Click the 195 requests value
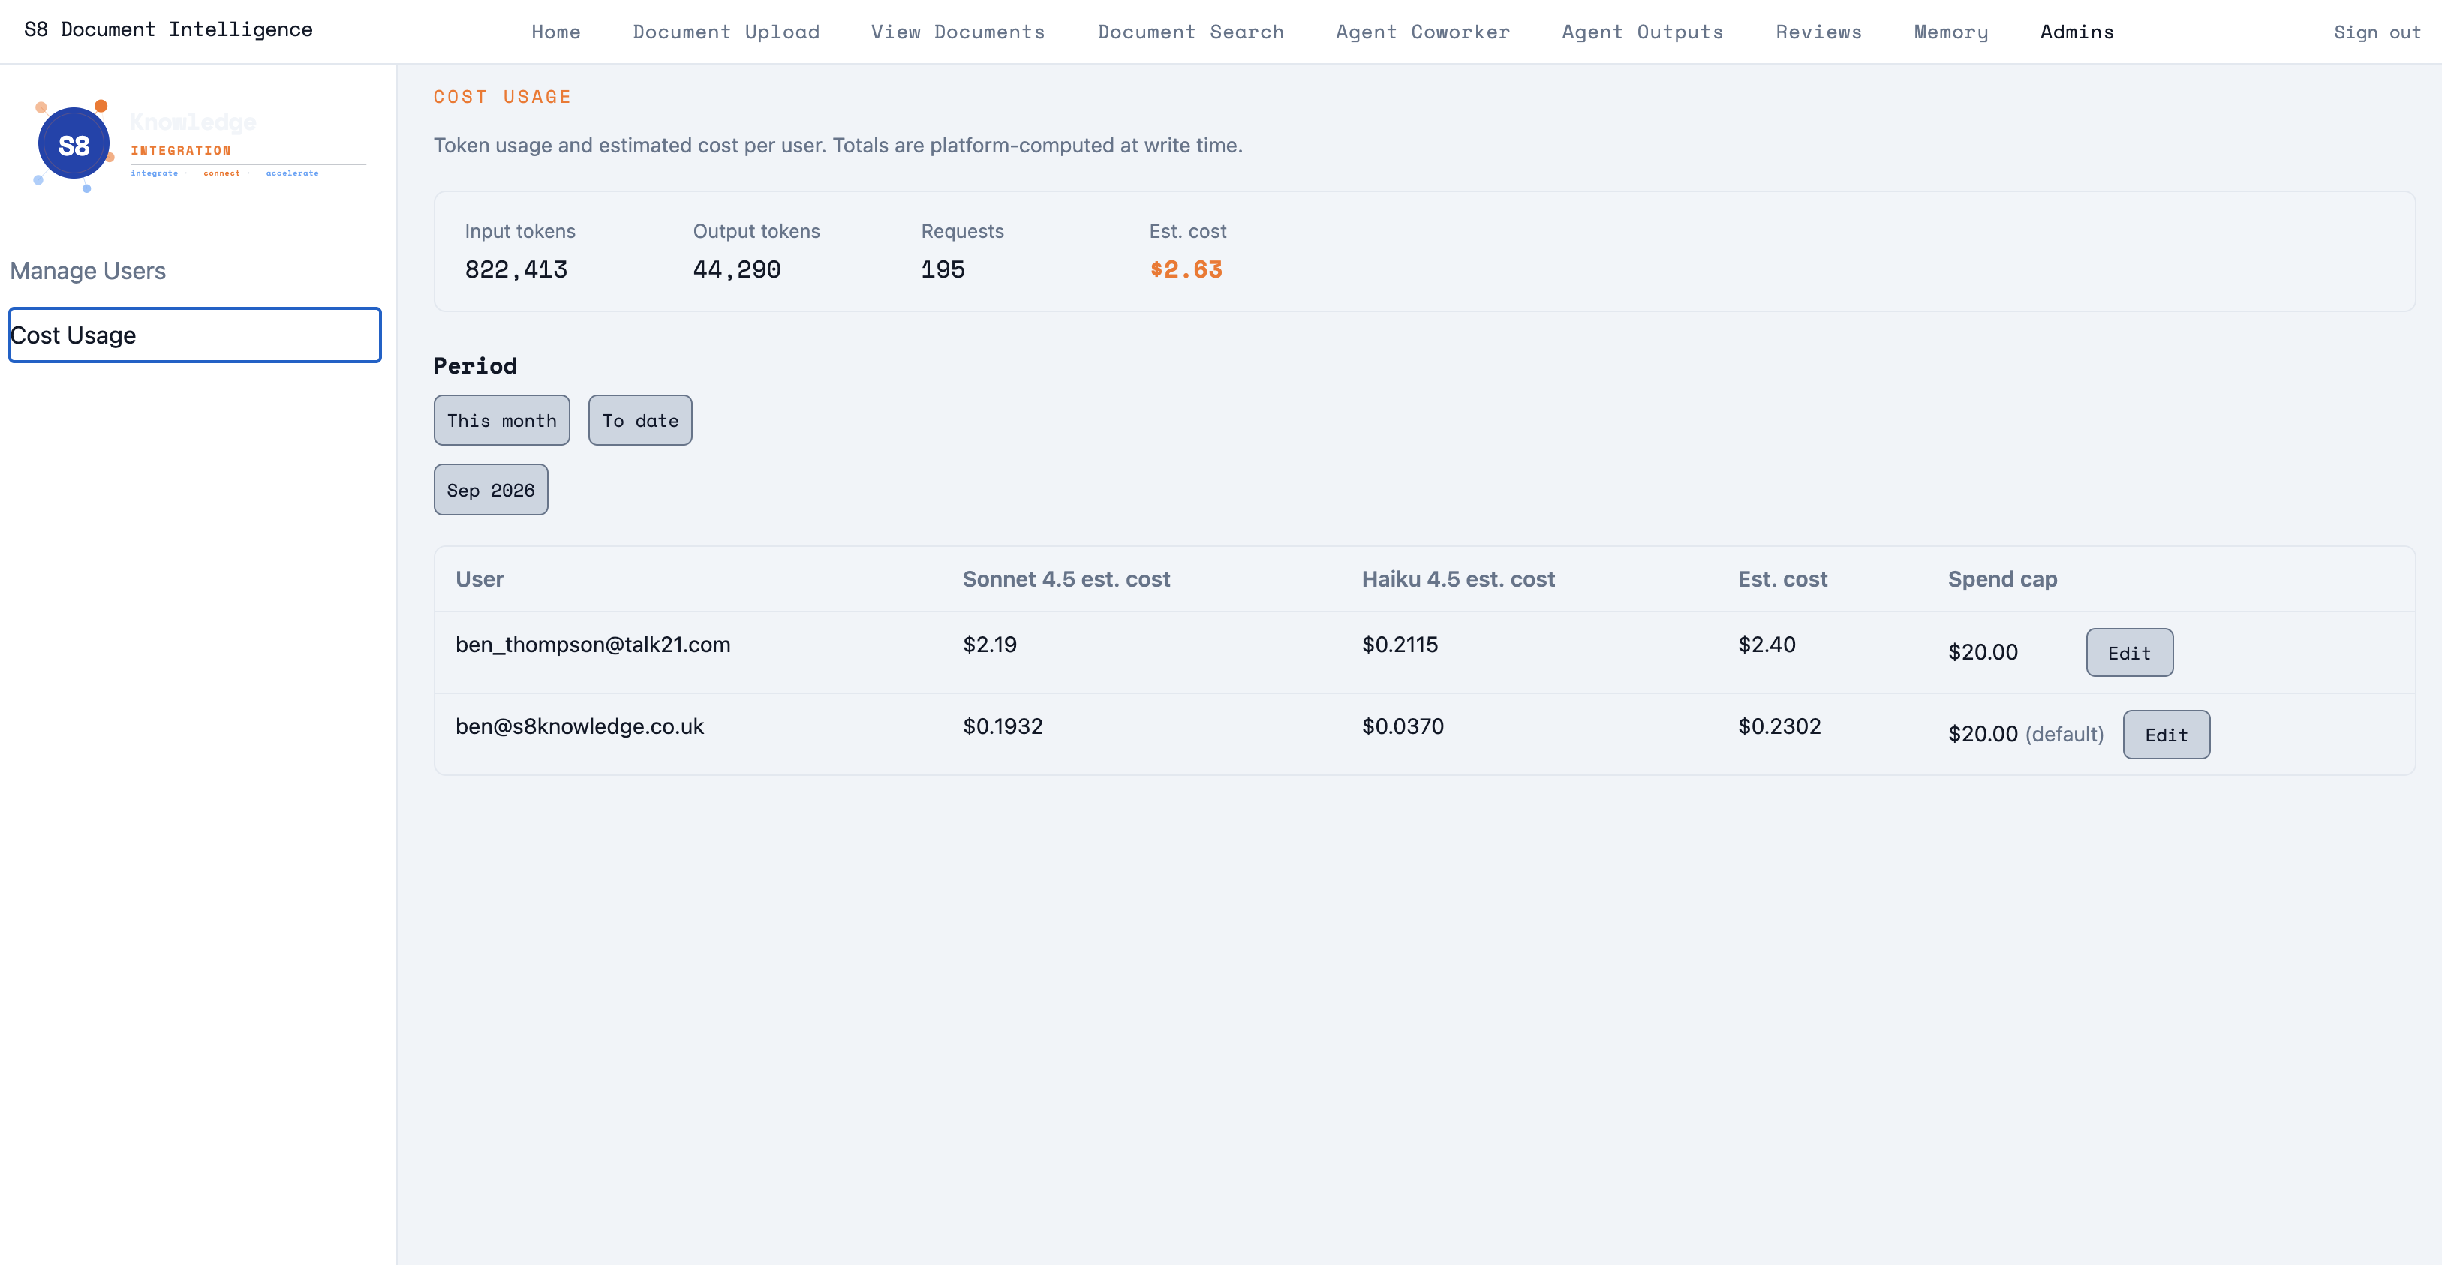Screen dimensions: 2442x1265 pyautogui.click(x=943, y=270)
